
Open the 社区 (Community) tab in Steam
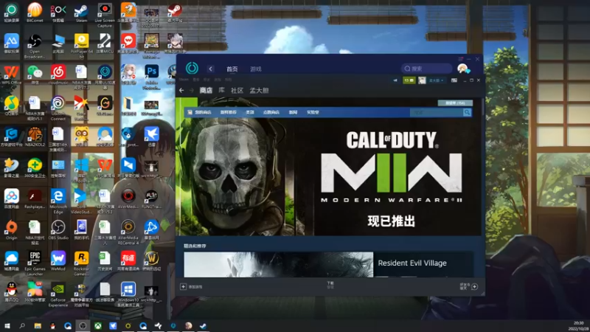click(x=237, y=90)
